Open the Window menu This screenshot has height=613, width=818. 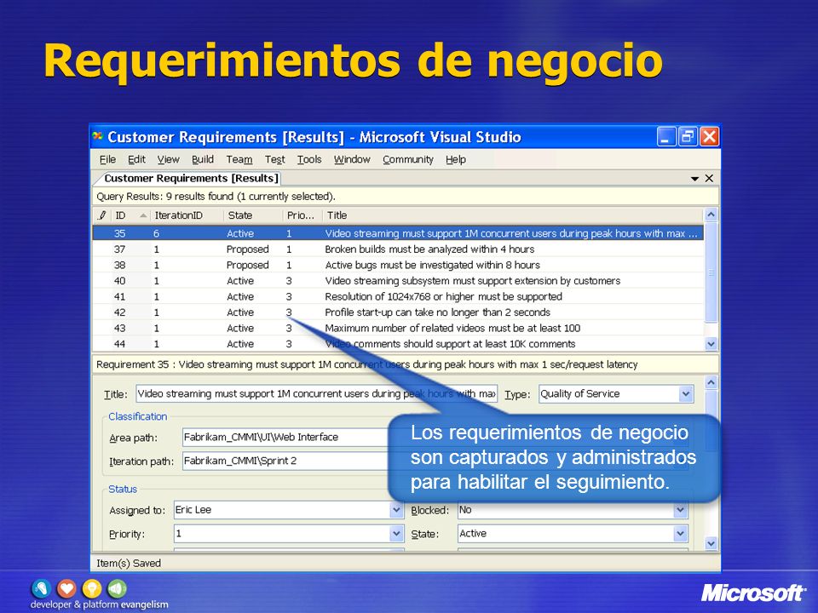352,159
